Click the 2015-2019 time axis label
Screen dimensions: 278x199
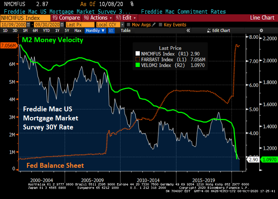point(204,180)
